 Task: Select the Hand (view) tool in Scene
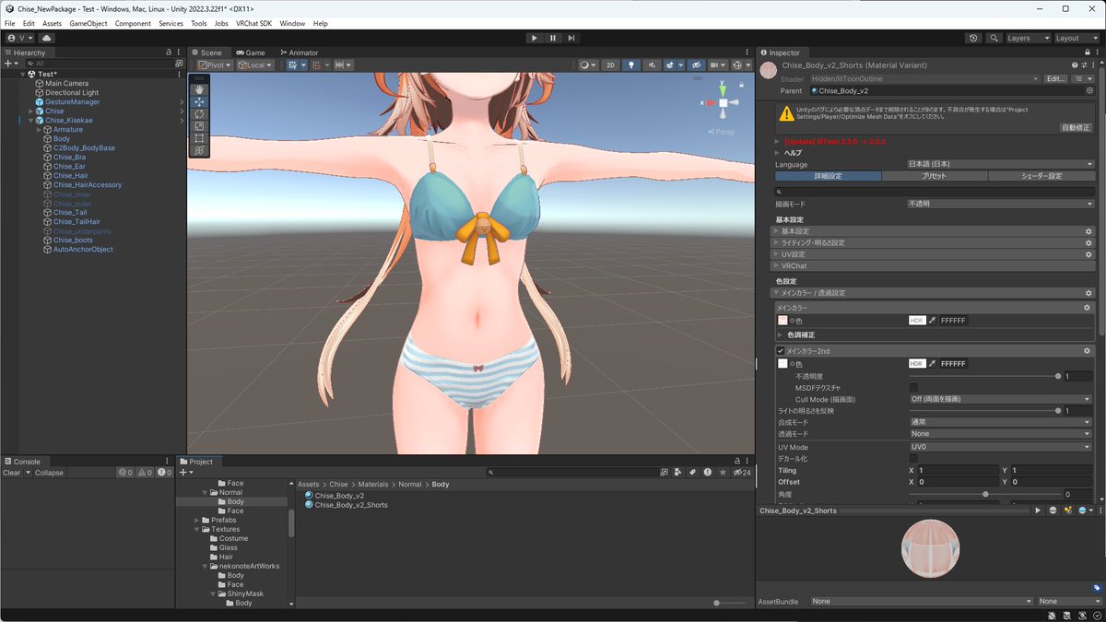pyautogui.click(x=199, y=89)
